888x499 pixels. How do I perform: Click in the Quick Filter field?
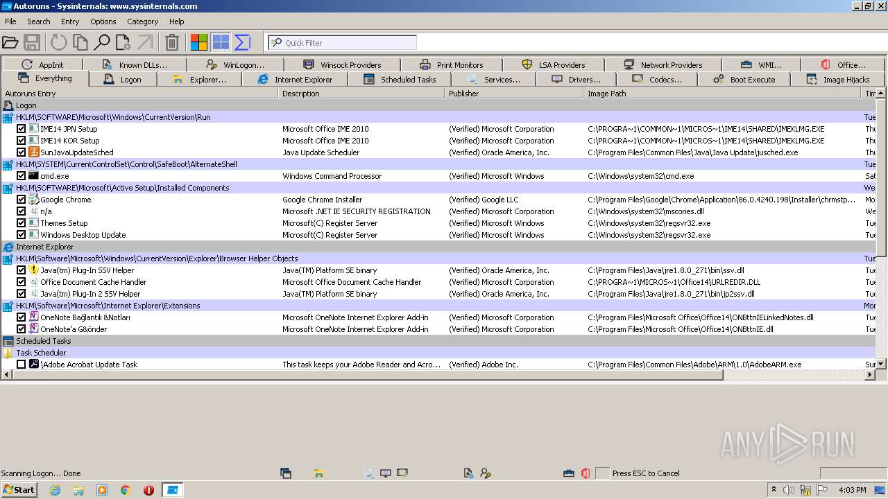(x=342, y=43)
